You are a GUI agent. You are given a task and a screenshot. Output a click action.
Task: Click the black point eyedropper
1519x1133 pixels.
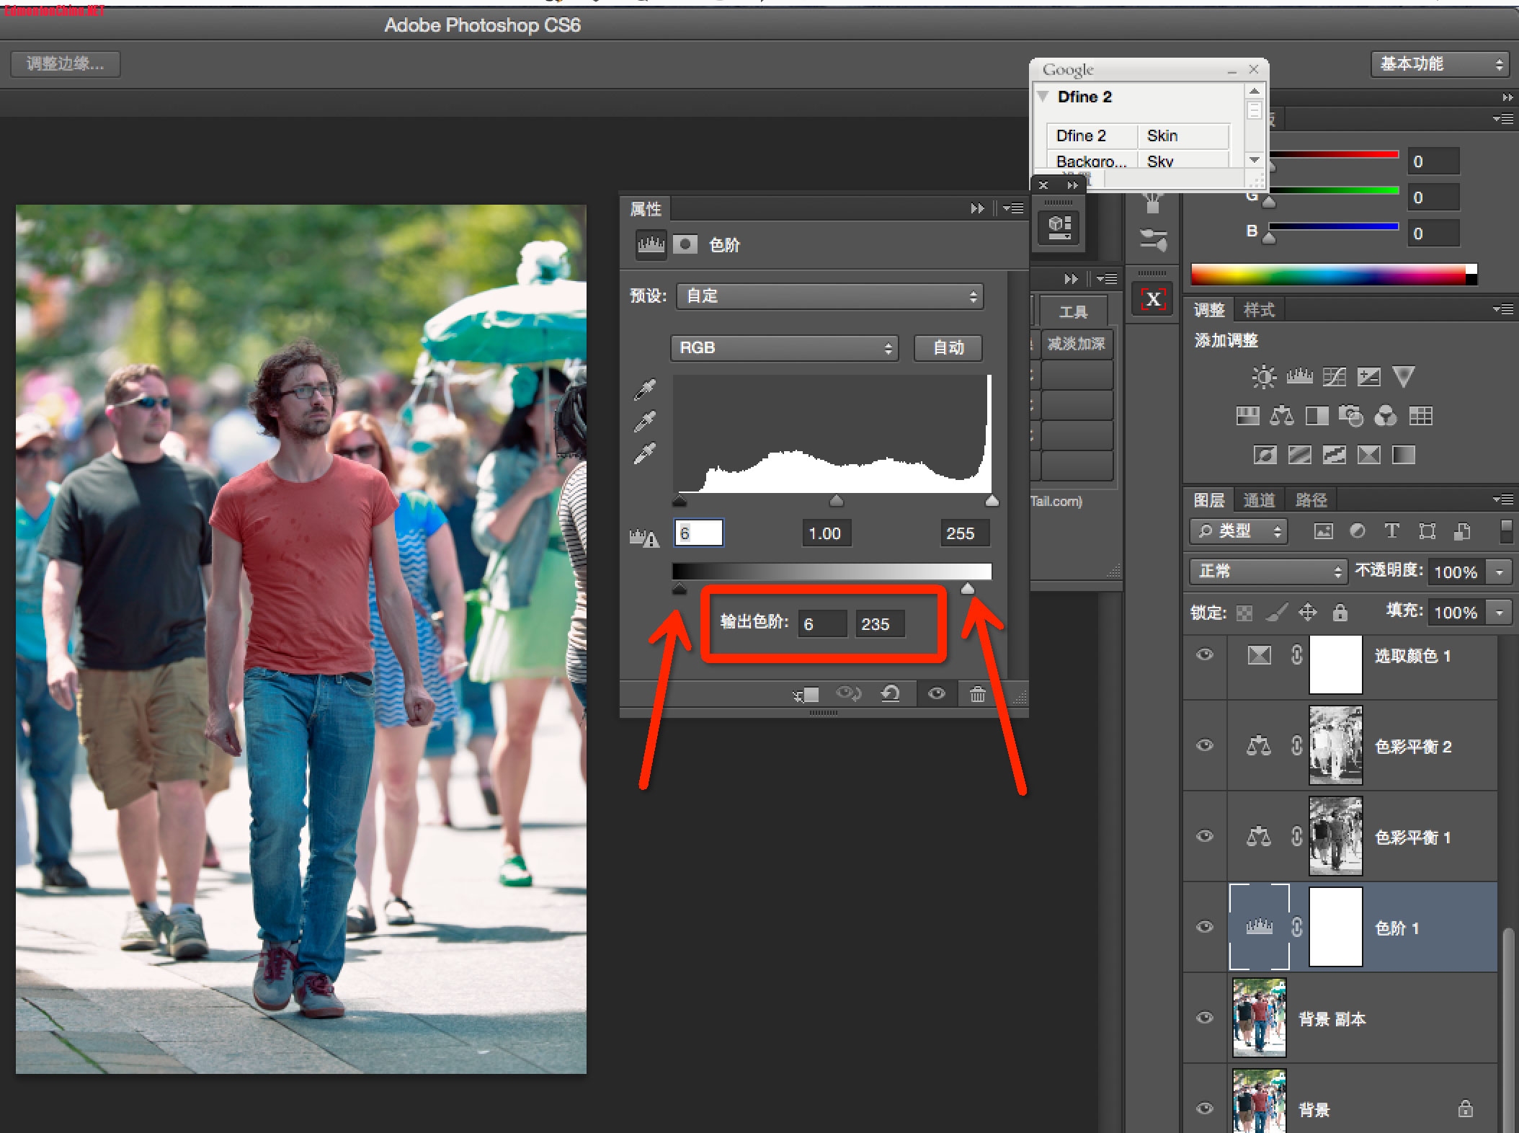[x=645, y=390]
